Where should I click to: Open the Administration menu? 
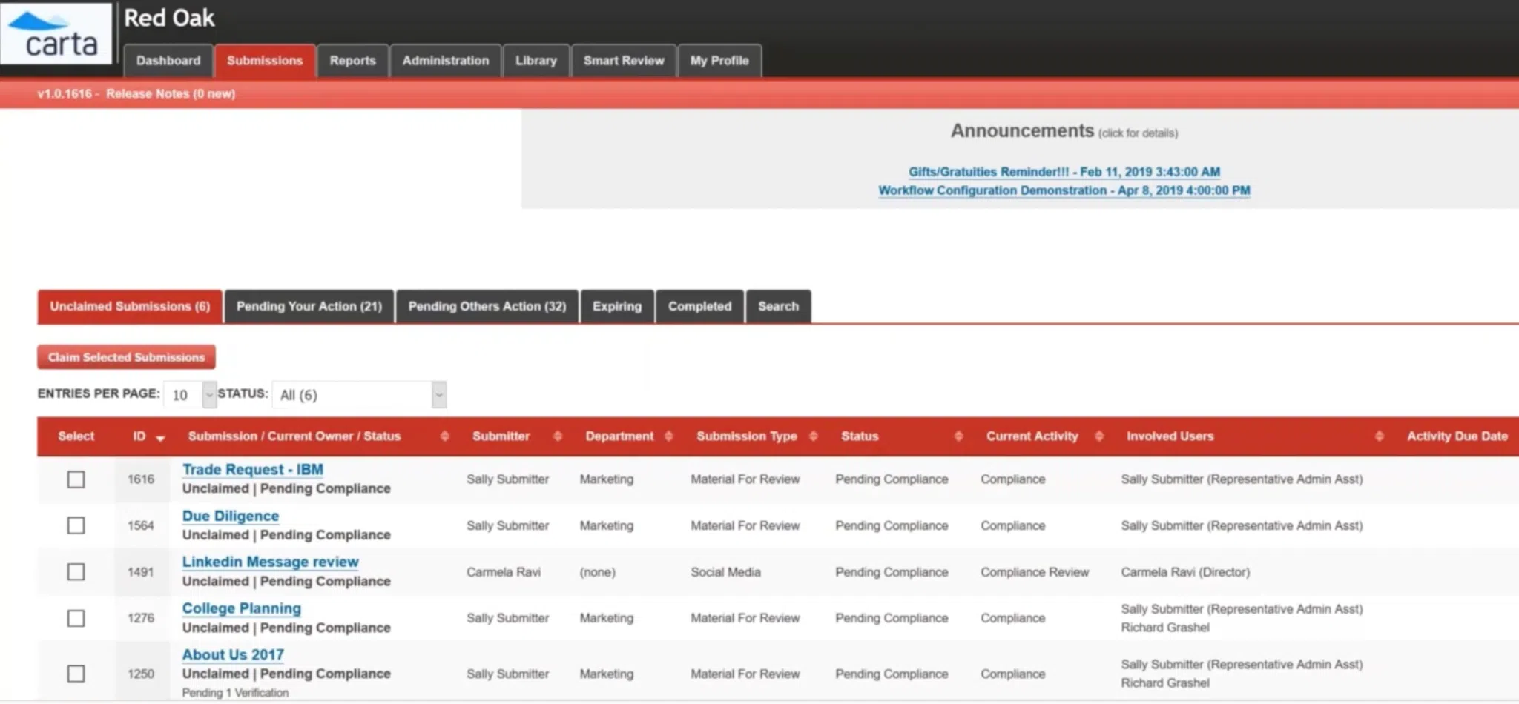pos(445,61)
